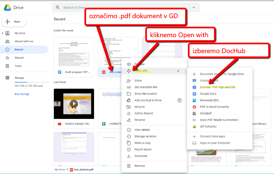Click the storage usage bar
The image size is (274, 174).
(x=31, y=82)
